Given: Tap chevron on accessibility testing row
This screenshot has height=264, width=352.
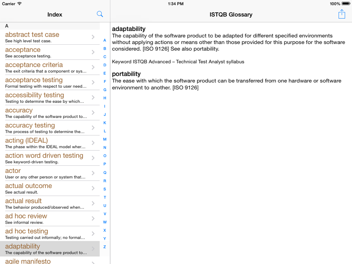Looking at the screenshot, I should [93, 98].
